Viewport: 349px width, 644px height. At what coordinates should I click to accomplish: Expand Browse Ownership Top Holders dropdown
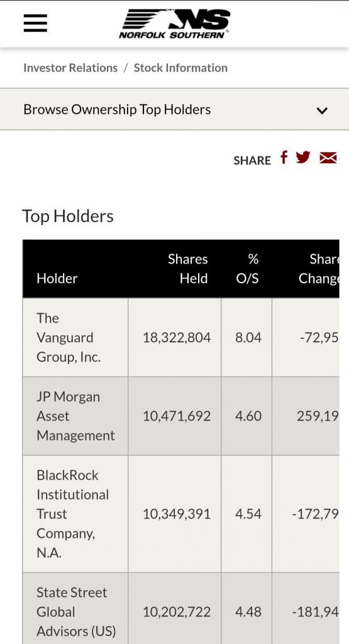tap(175, 109)
